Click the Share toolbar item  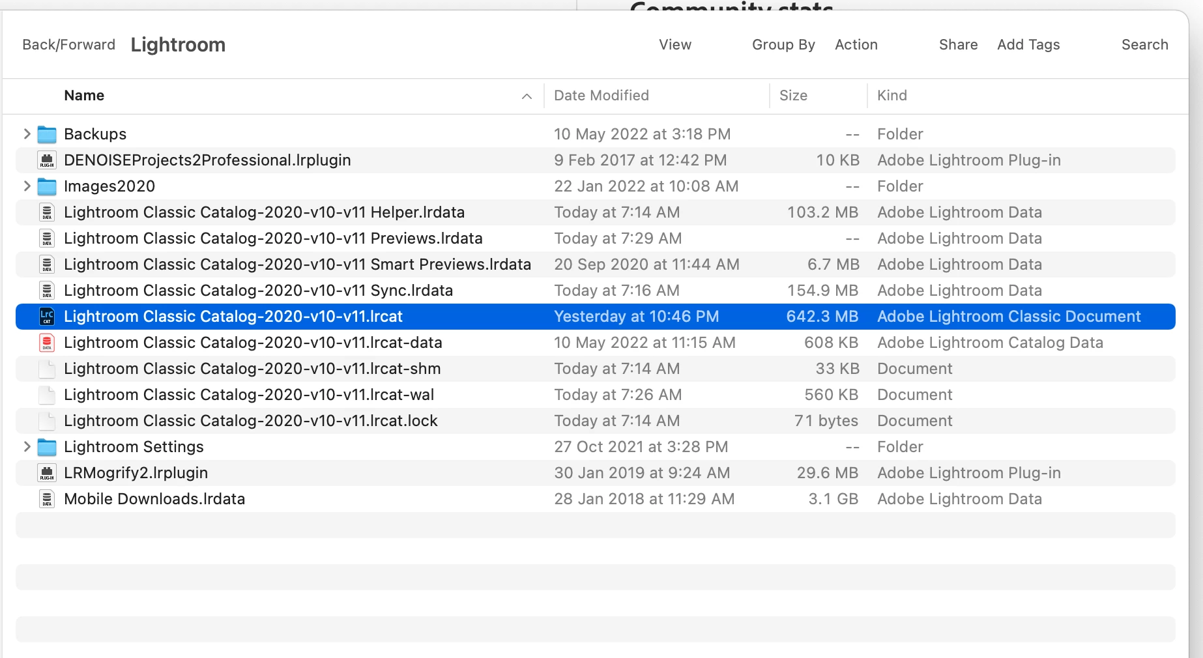958,45
